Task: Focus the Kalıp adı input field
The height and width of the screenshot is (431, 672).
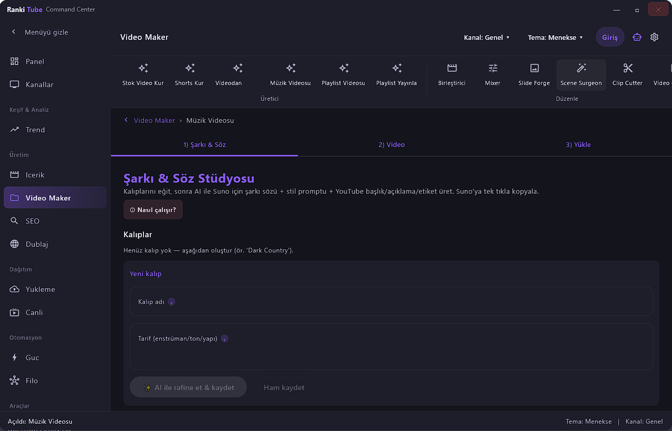Action: point(391,301)
